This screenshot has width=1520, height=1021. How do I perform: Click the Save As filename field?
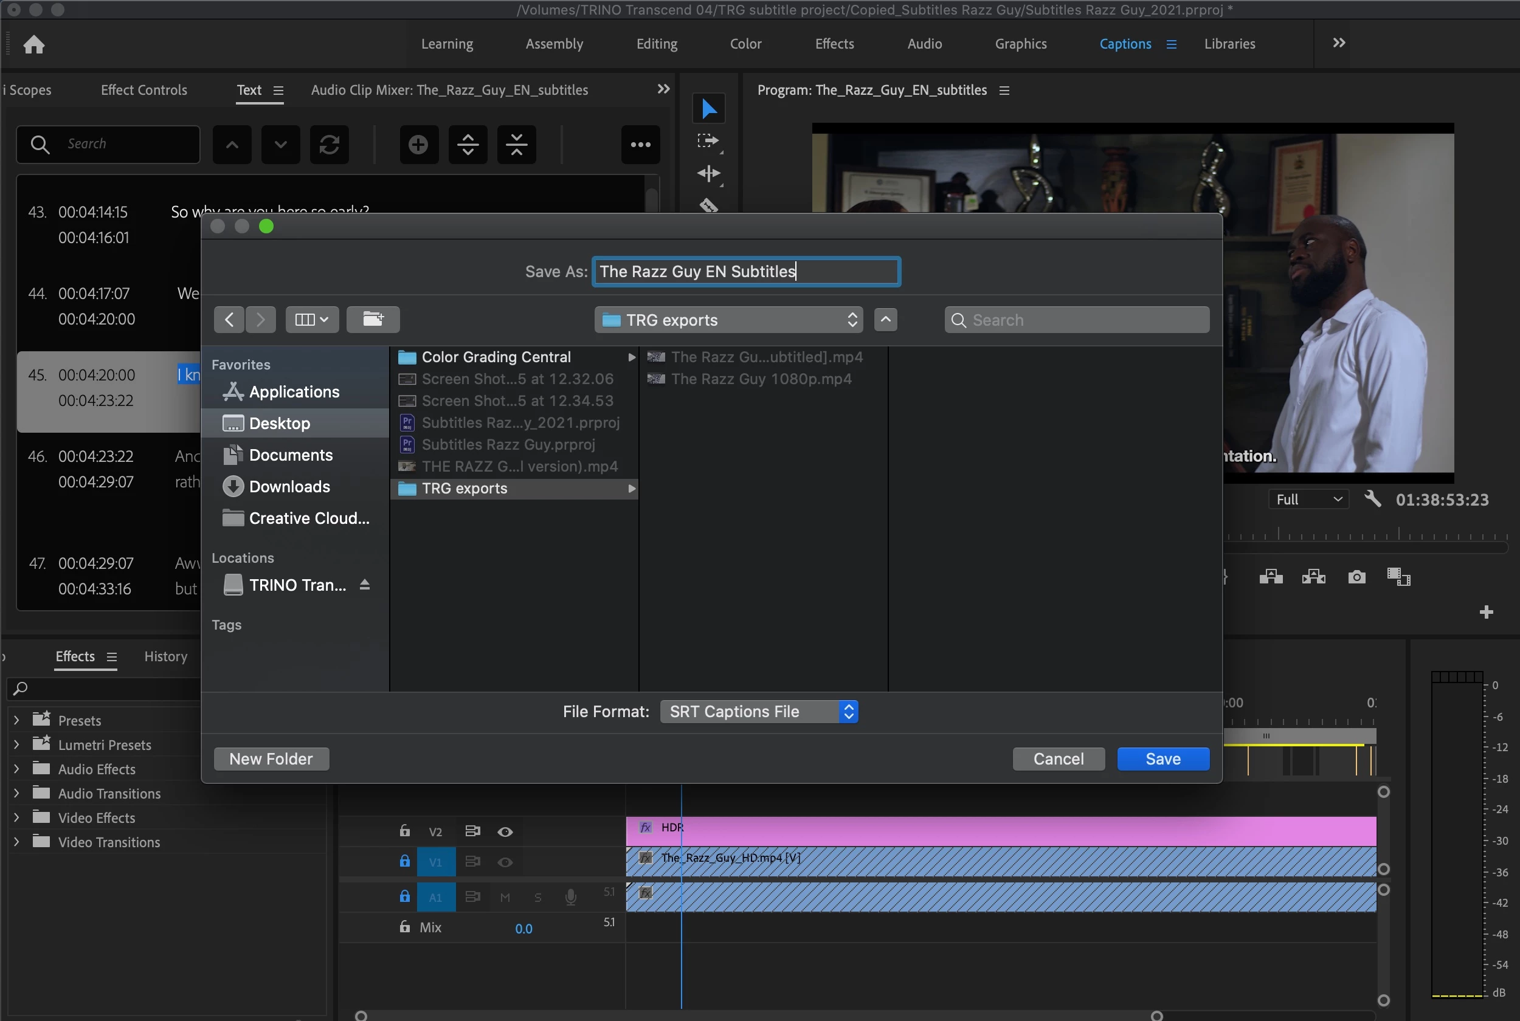point(745,272)
